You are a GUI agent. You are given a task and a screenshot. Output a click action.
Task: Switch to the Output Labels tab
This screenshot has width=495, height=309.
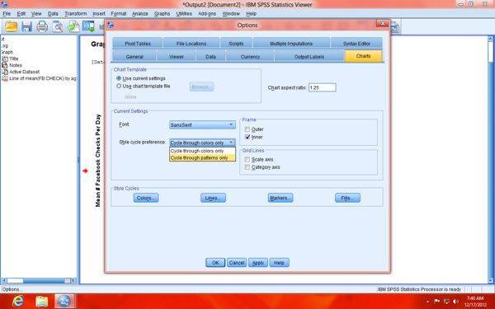(x=309, y=56)
